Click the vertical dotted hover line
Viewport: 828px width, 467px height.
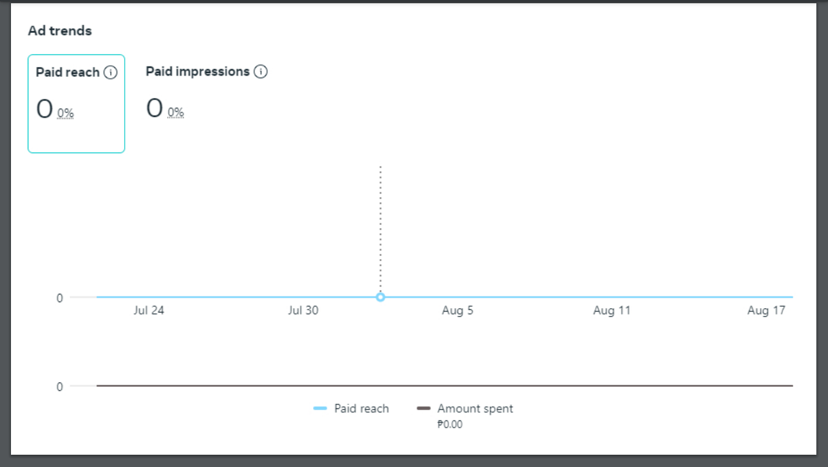(380, 226)
